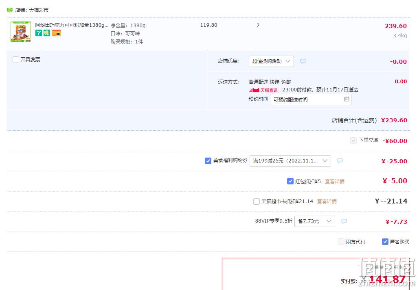Click the ¥-7.73 VIP discount amount
The image size is (419, 290).
(396, 222)
